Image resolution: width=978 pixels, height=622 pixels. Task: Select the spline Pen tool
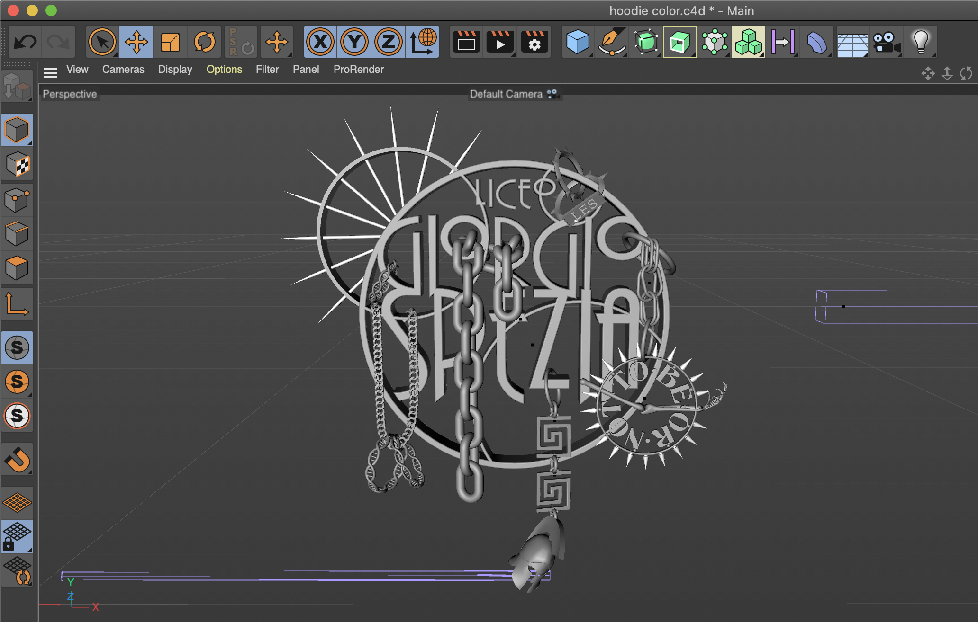(x=612, y=42)
